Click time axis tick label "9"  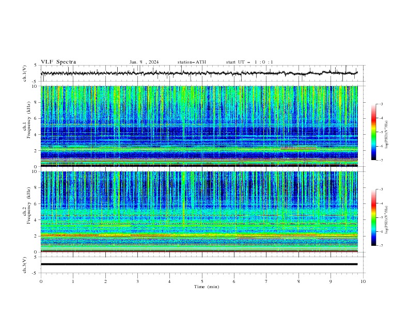[331, 281]
